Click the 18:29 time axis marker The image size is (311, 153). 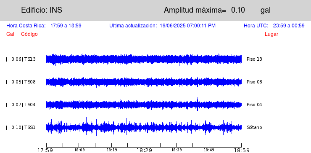144,150
